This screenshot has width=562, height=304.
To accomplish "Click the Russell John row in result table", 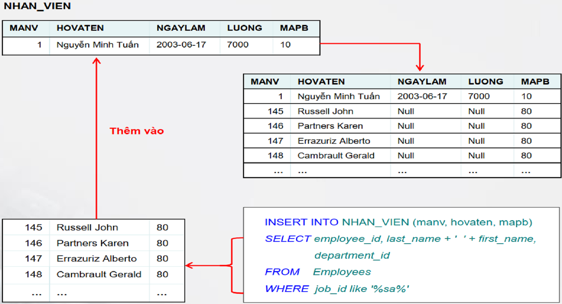I will (325, 111).
